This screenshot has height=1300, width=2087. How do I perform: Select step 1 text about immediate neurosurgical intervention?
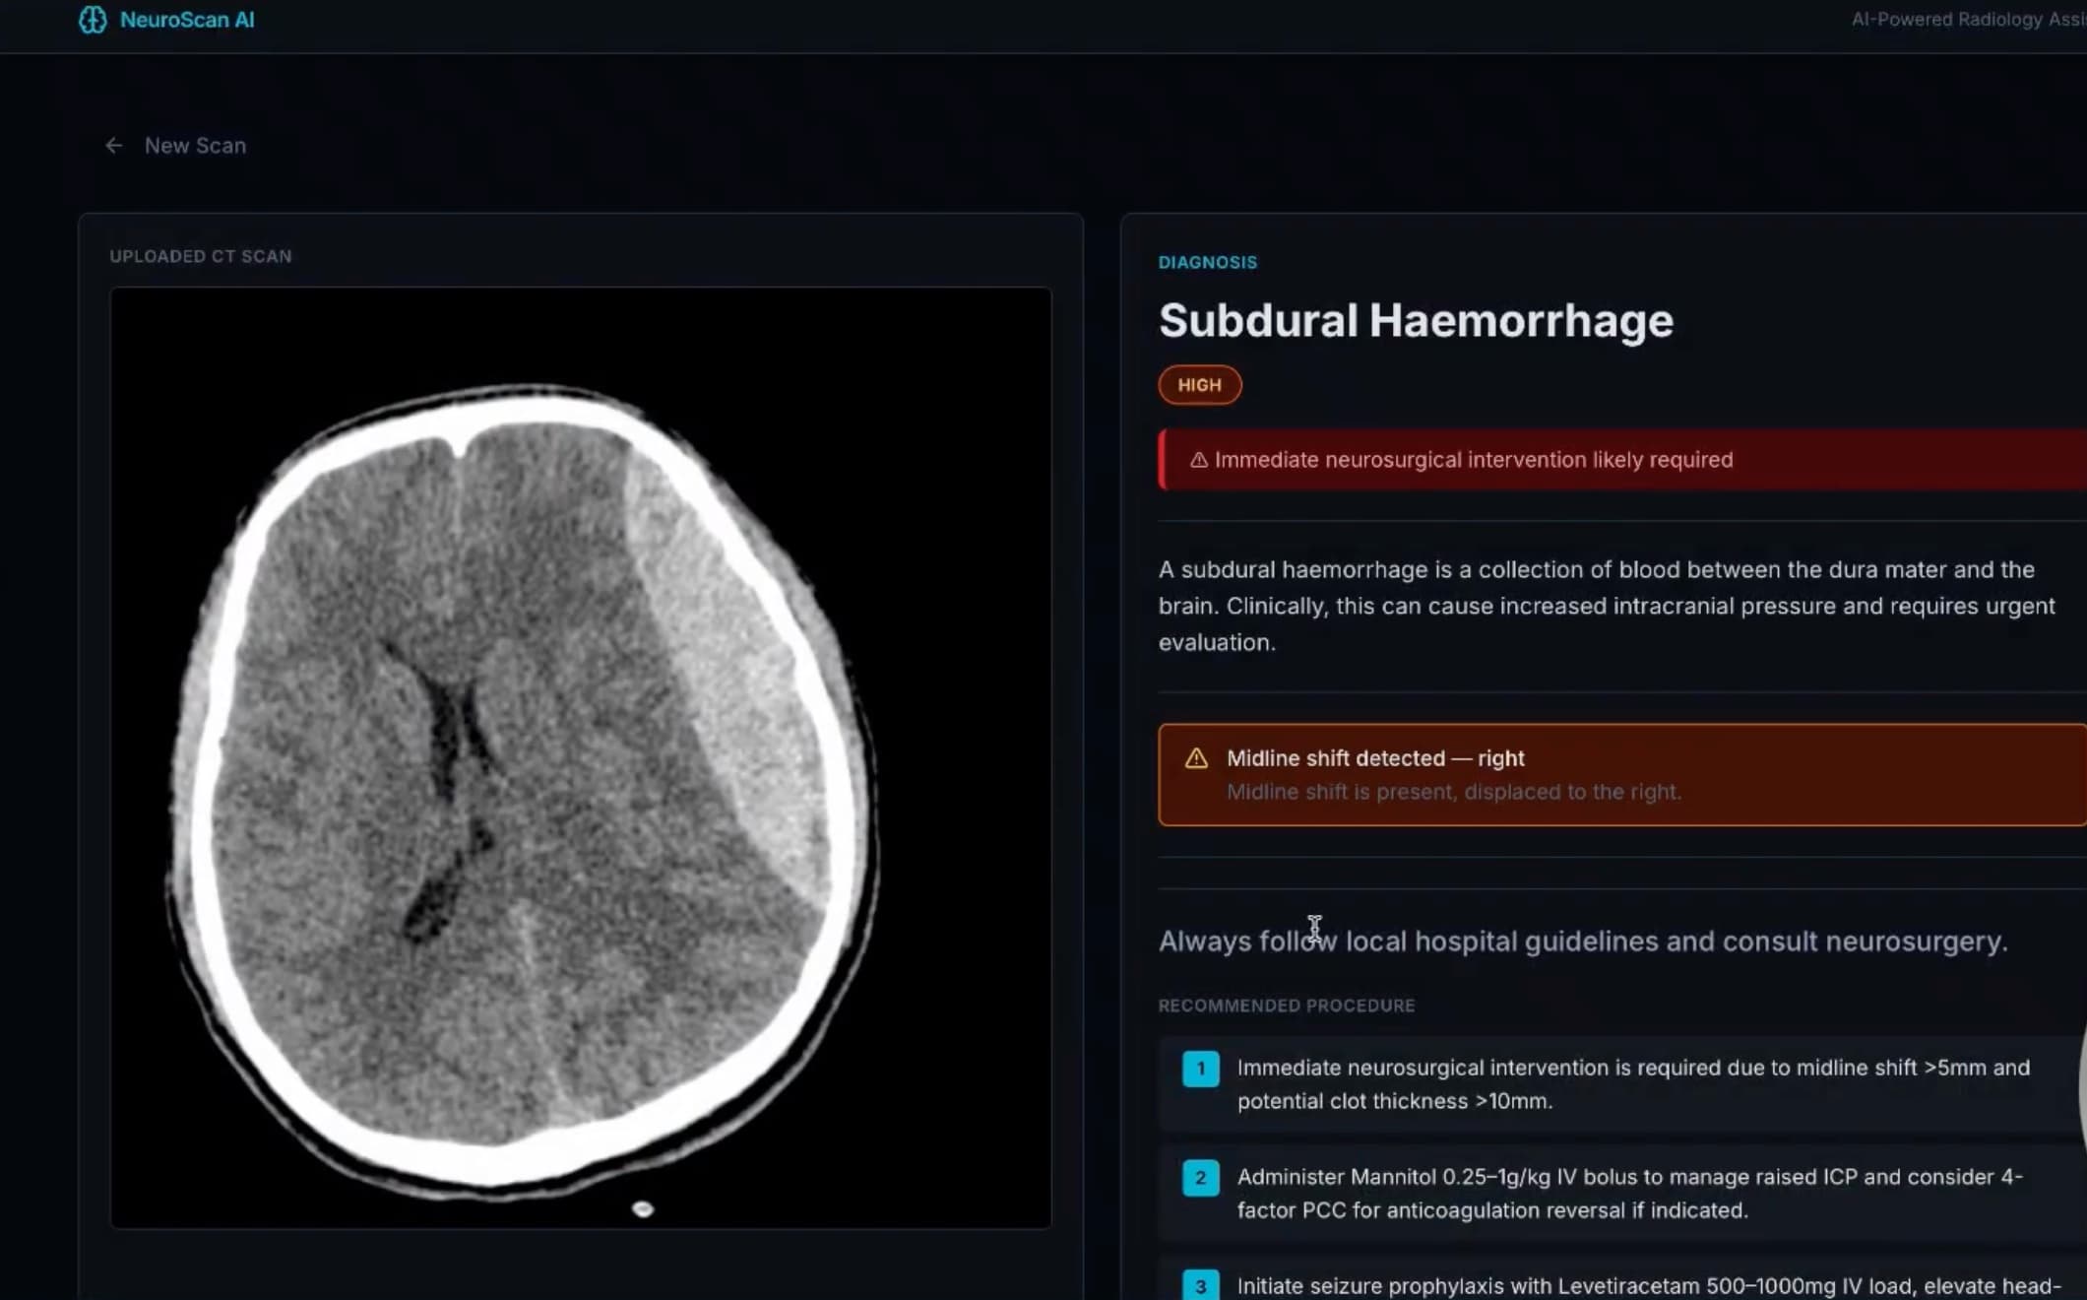coord(1633,1084)
